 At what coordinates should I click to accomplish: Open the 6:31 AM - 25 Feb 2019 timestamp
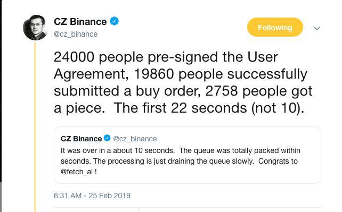(x=92, y=196)
